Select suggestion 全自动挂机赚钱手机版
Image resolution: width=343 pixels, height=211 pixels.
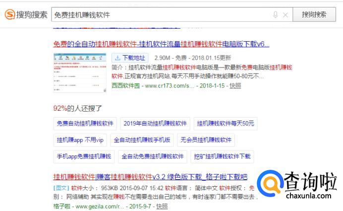coord(142,140)
